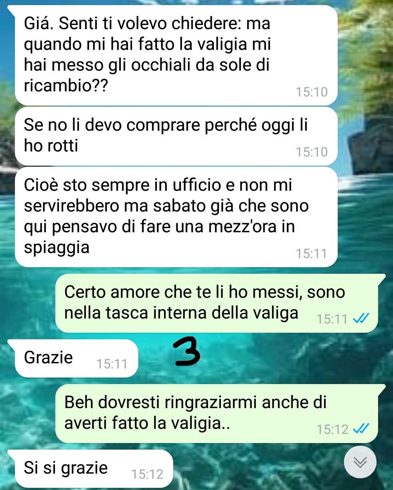Tap the 15:10 timestamp beside 'ho rotti'

click(x=311, y=152)
